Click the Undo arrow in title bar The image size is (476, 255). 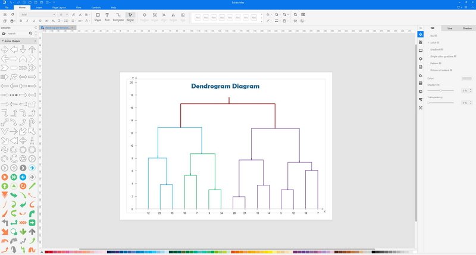(11, 2)
